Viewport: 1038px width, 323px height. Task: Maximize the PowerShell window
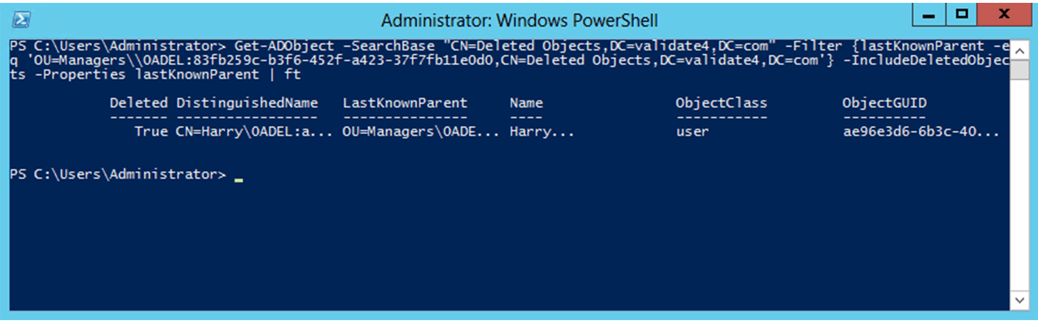click(962, 14)
